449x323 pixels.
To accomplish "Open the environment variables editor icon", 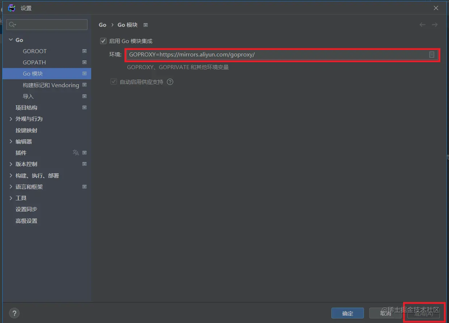I will point(432,55).
